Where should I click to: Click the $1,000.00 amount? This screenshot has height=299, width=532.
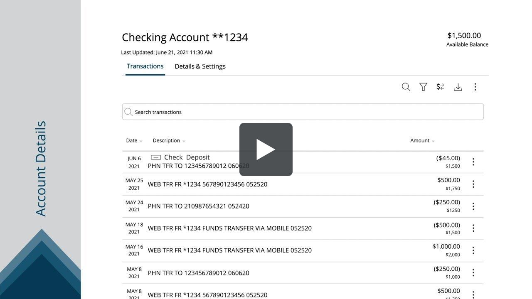tap(446, 247)
